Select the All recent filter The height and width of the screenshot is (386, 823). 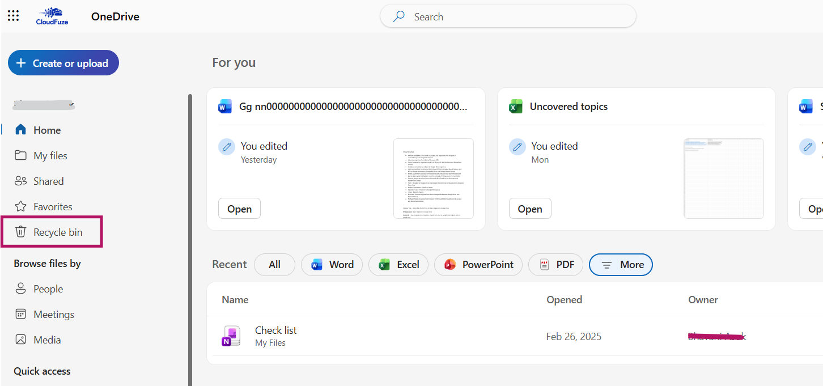[274, 265]
